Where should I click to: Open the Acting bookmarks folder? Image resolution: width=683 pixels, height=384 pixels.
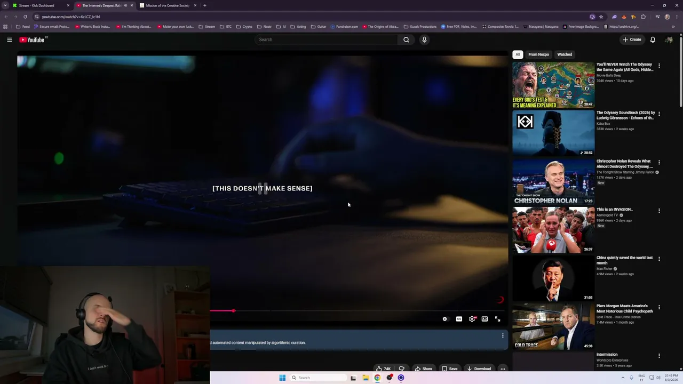click(x=298, y=27)
